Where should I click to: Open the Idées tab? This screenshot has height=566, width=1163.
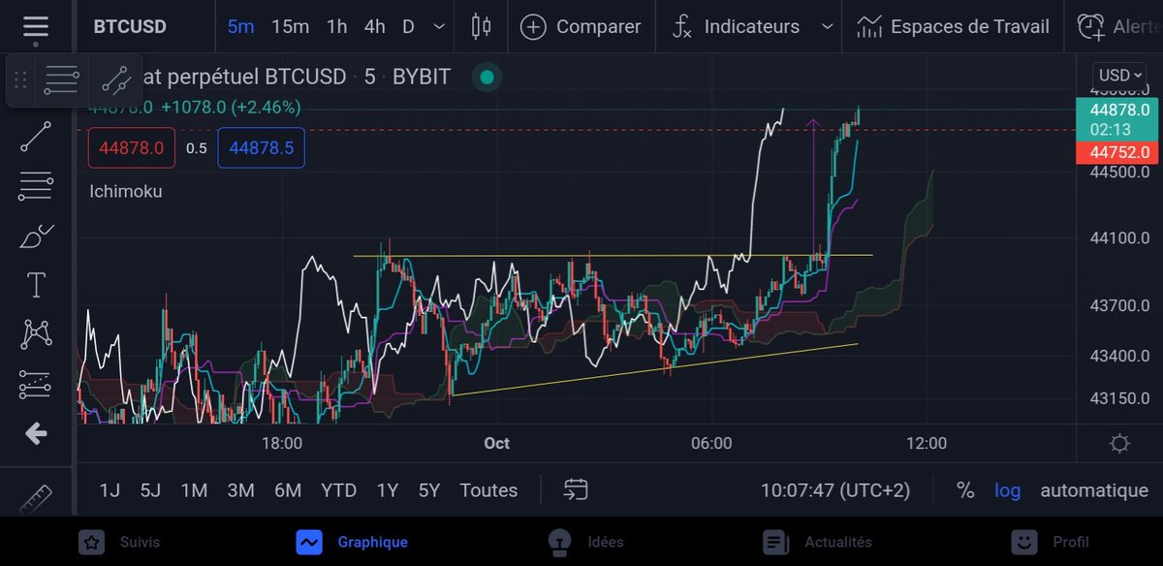[x=584, y=542]
